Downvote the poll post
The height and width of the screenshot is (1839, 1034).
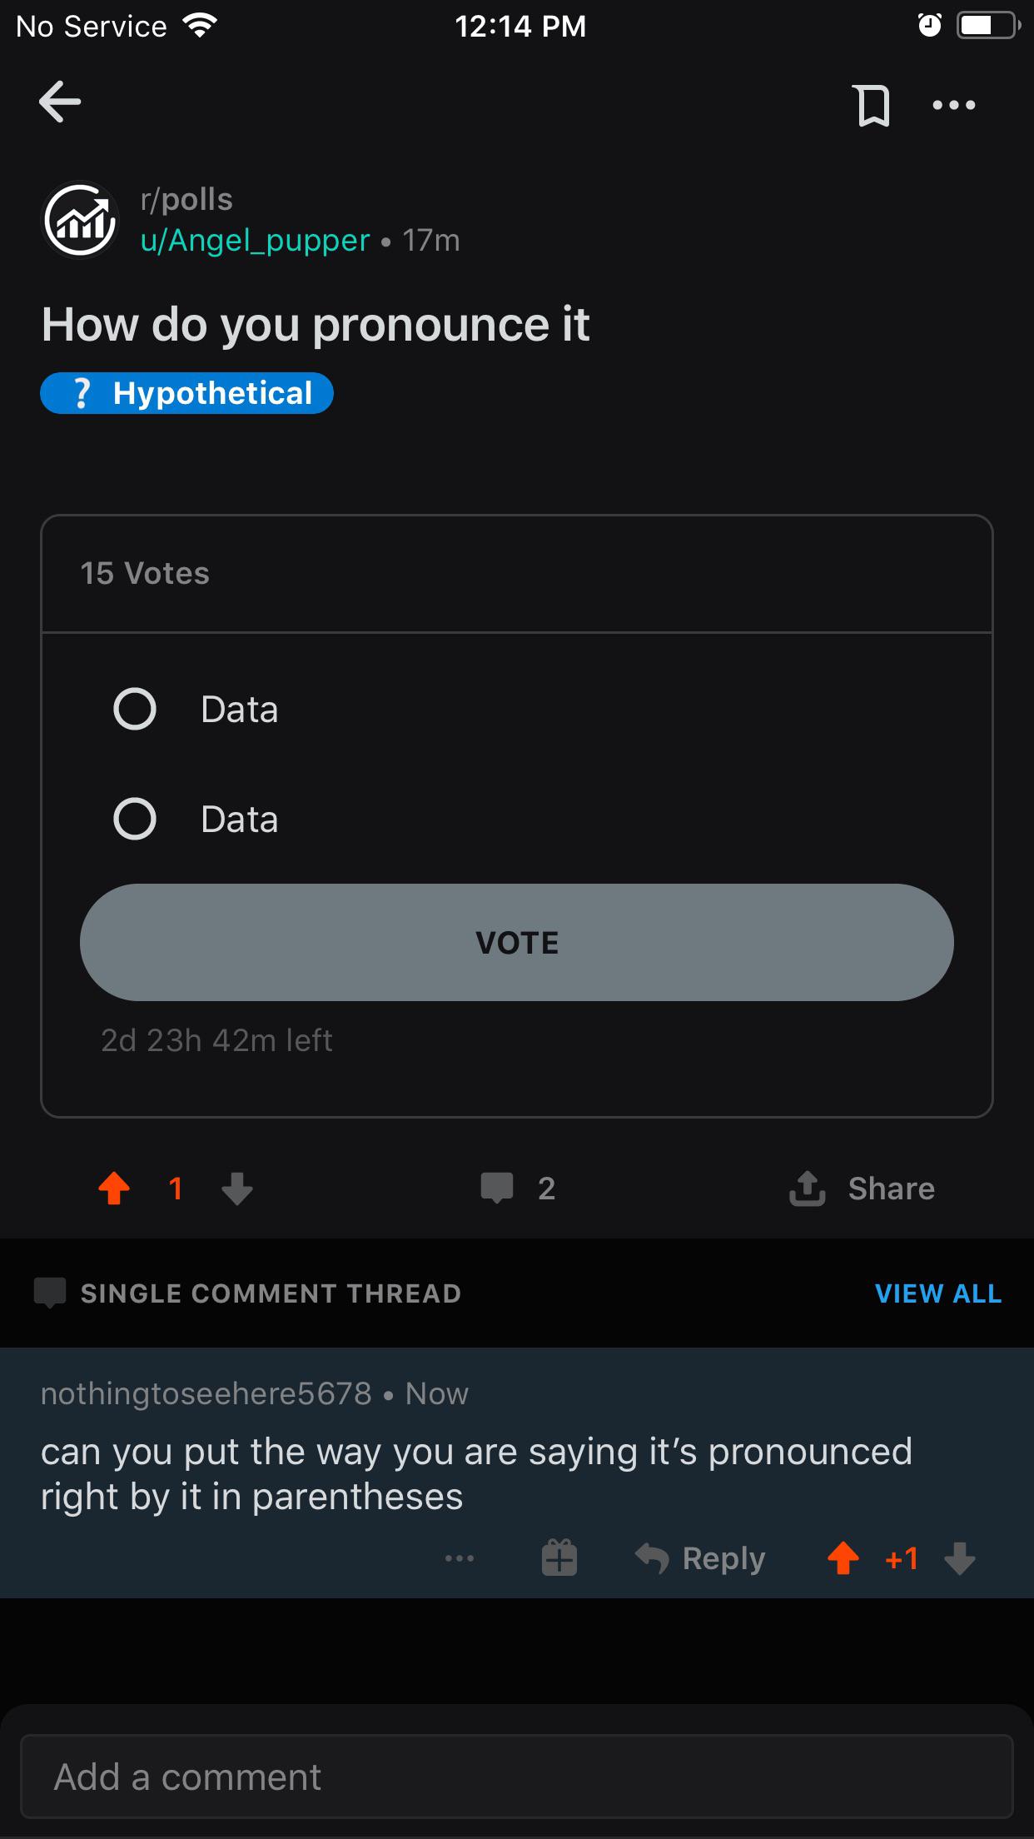point(237,1189)
